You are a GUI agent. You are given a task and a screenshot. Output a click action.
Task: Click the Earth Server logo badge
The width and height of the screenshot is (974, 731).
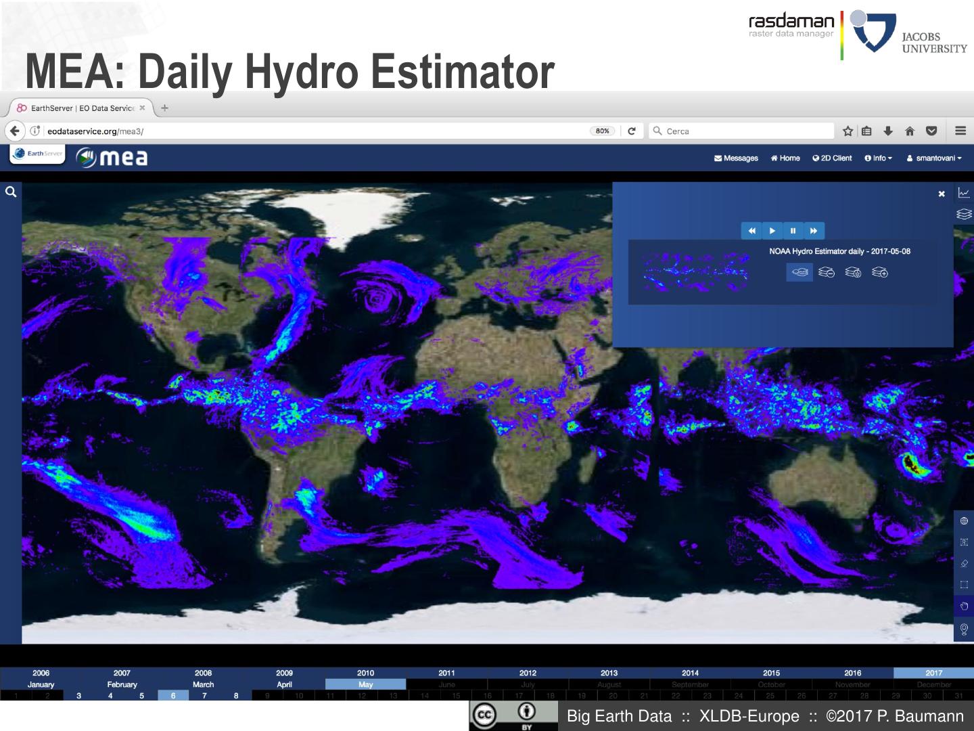tap(38, 154)
